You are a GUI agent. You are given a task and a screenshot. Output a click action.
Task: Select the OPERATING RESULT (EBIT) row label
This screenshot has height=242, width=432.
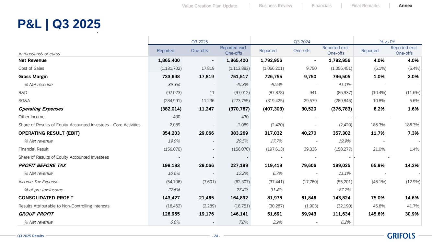coord(49,133)
